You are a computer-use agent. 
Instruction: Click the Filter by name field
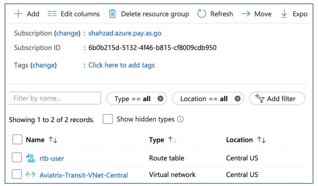tap(55, 98)
